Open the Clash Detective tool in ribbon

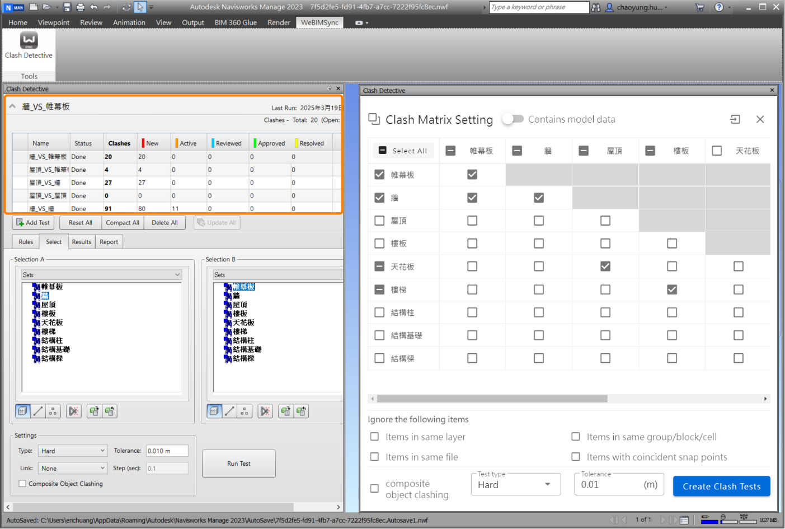pos(29,46)
